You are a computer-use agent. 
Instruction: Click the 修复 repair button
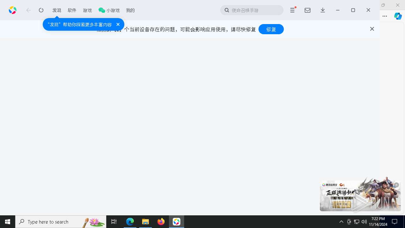[x=271, y=29]
